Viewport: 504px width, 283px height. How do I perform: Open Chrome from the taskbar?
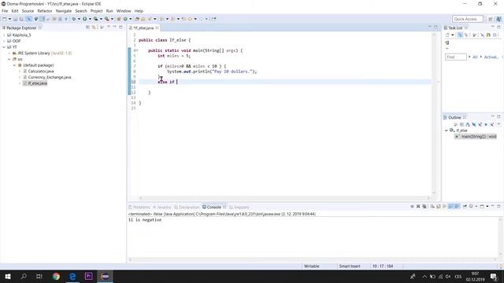(x=56, y=276)
